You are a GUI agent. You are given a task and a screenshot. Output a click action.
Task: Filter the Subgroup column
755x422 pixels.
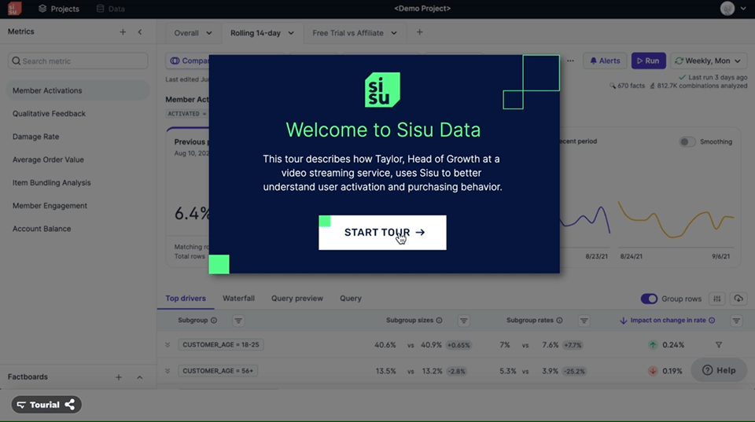[x=238, y=321]
